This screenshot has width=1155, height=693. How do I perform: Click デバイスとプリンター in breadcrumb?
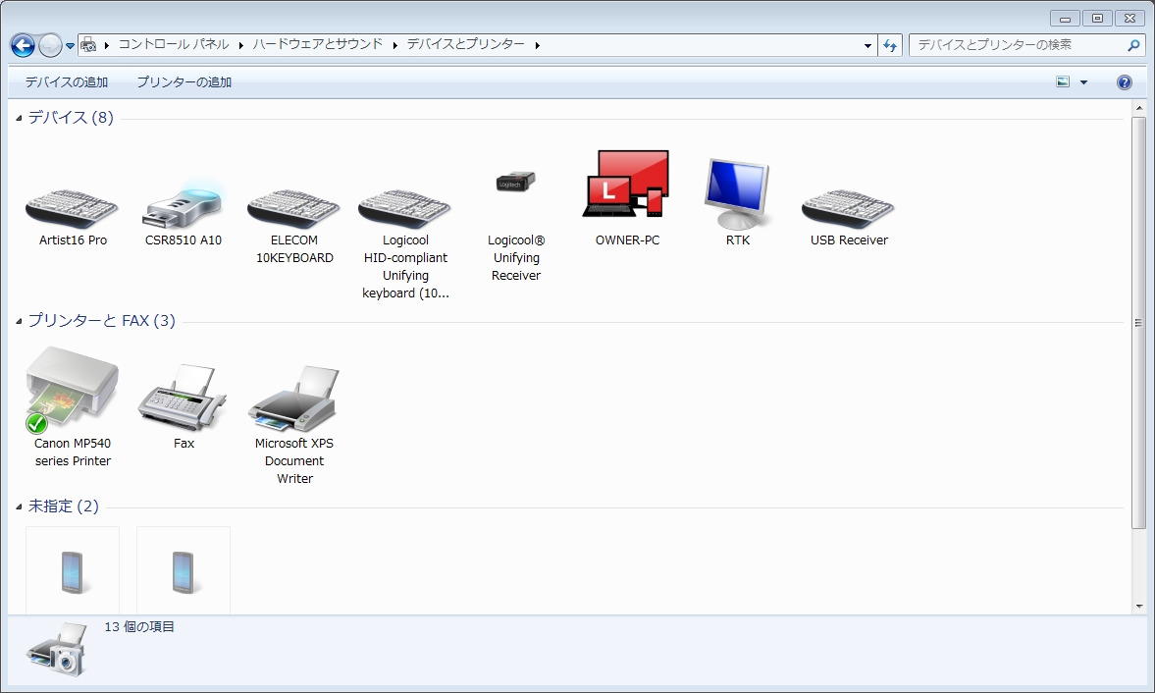tap(465, 44)
